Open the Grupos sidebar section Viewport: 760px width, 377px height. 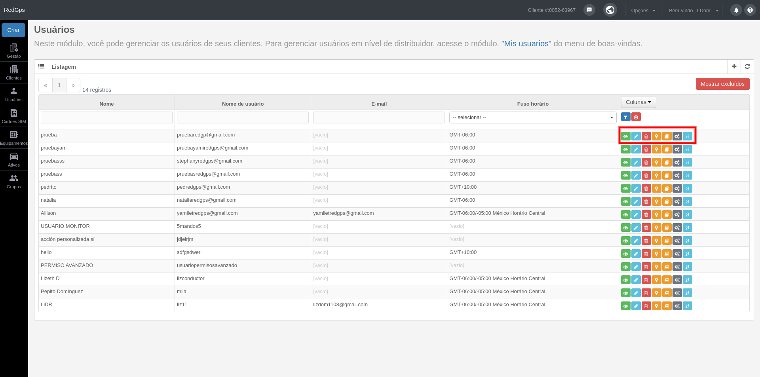pyautogui.click(x=14, y=181)
